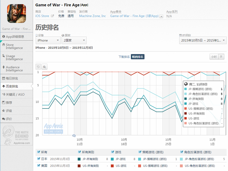Toggle the 所有类别 column checkbox
The width and height of the screenshot is (228, 171).
[x=79, y=152]
